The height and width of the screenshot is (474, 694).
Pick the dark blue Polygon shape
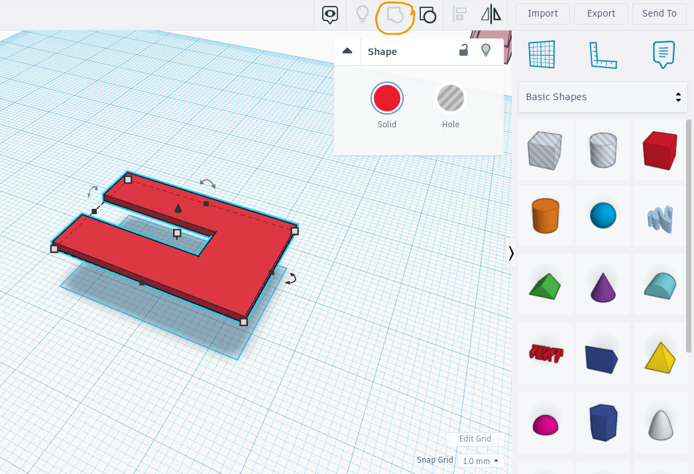click(x=603, y=422)
